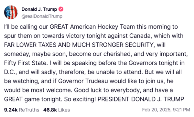This screenshot has height=117, width=194.
Task: Open the flag-painted profile avatar
Action: tap(11, 12)
